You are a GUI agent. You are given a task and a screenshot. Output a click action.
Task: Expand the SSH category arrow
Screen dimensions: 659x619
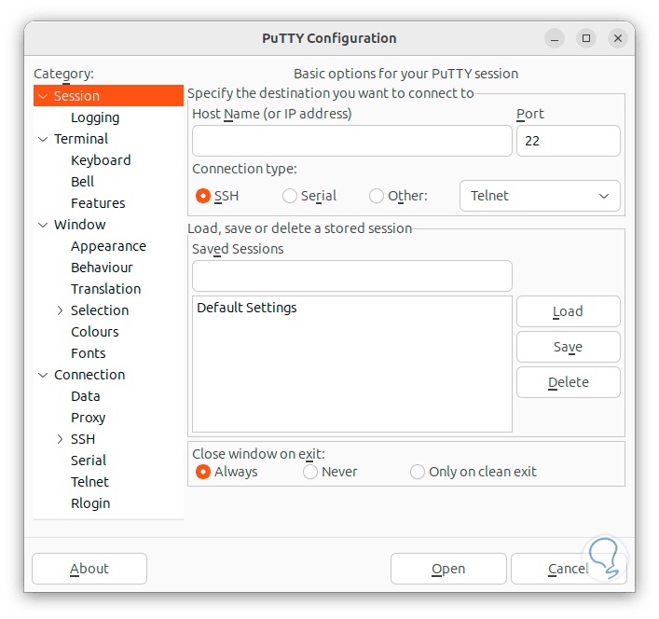click(x=60, y=439)
